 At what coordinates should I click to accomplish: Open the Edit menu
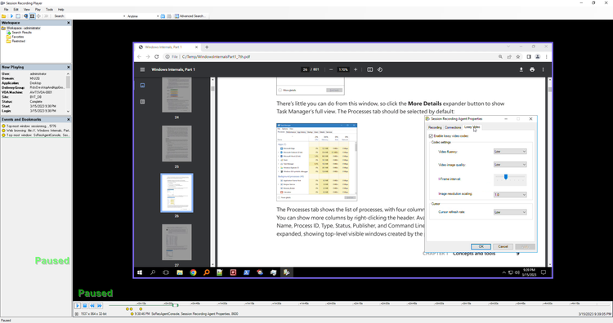(16, 9)
